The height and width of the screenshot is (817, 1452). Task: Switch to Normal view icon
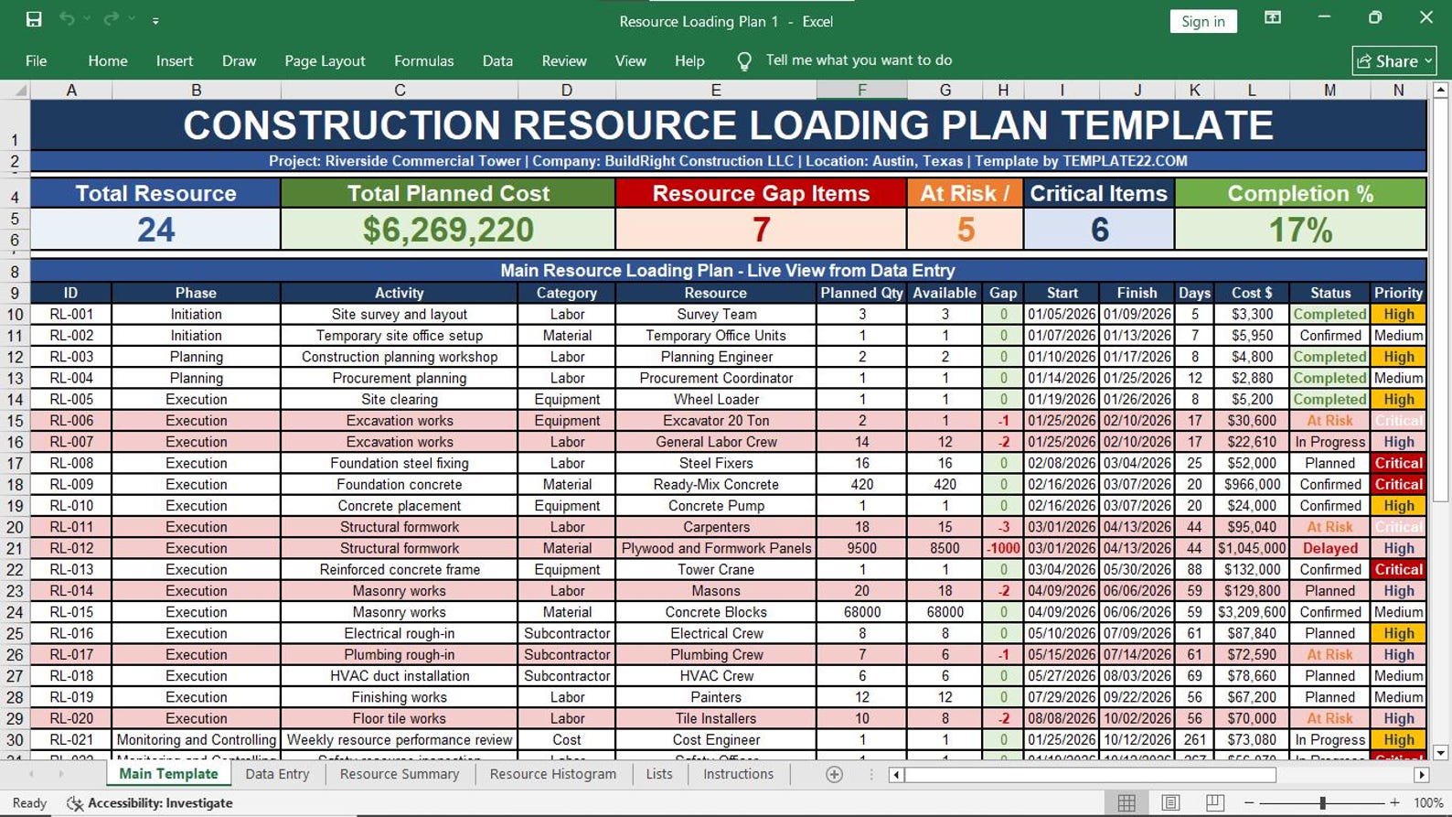click(x=1126, y=802)
